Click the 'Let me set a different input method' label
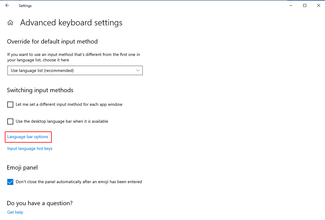325x220 pixels. click(69, 105)
